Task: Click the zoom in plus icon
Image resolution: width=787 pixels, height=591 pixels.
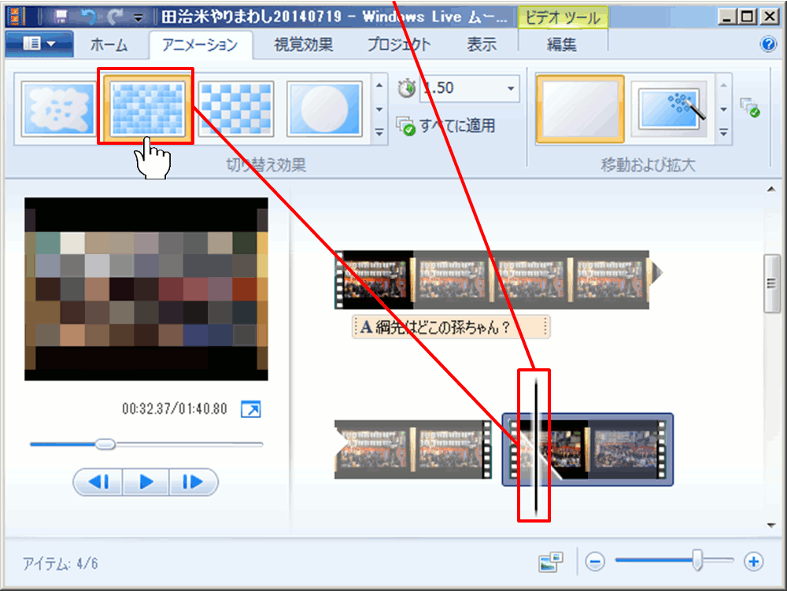Action: click(x=754, y=562)
